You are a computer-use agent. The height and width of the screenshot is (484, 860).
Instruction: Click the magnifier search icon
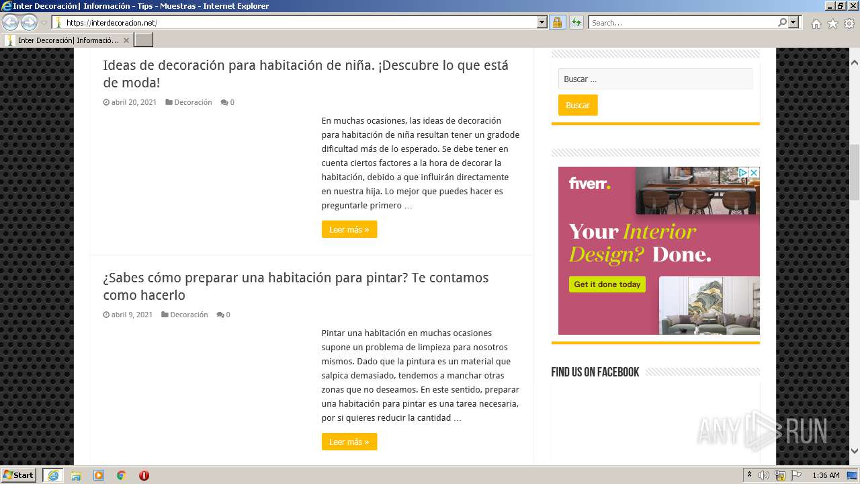[782, 22]
